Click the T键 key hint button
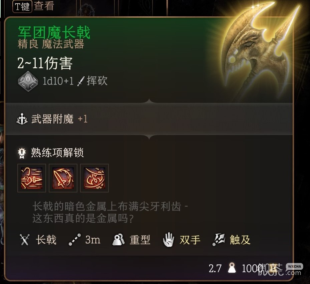 22,7
